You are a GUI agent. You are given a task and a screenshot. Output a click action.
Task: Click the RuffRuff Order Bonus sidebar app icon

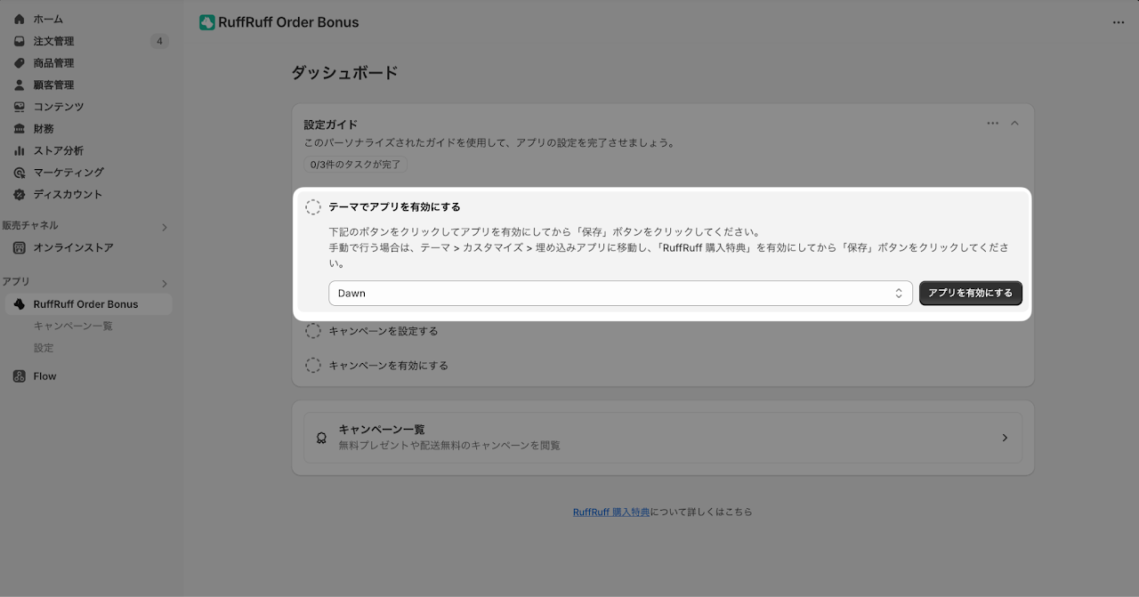click(20, 304)
